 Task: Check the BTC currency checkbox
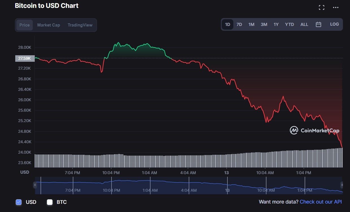(50, 202)
